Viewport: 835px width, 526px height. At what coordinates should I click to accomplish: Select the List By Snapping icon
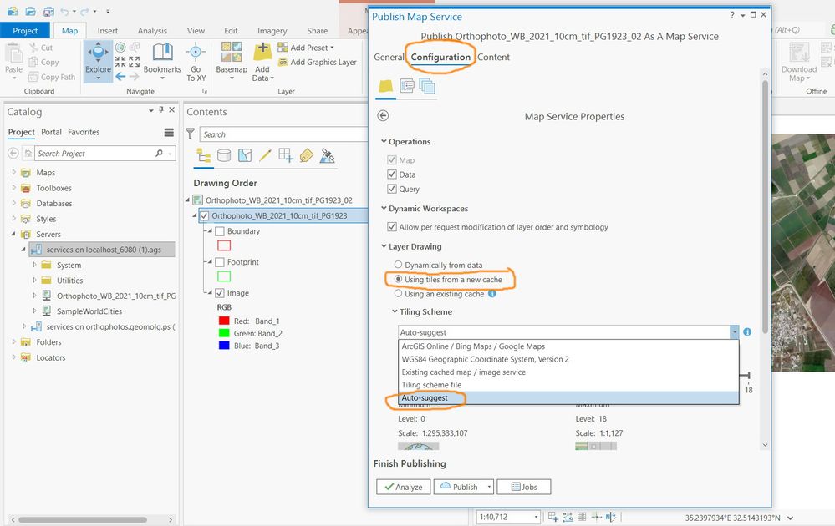pyautogui.click(x=286, y=155)
